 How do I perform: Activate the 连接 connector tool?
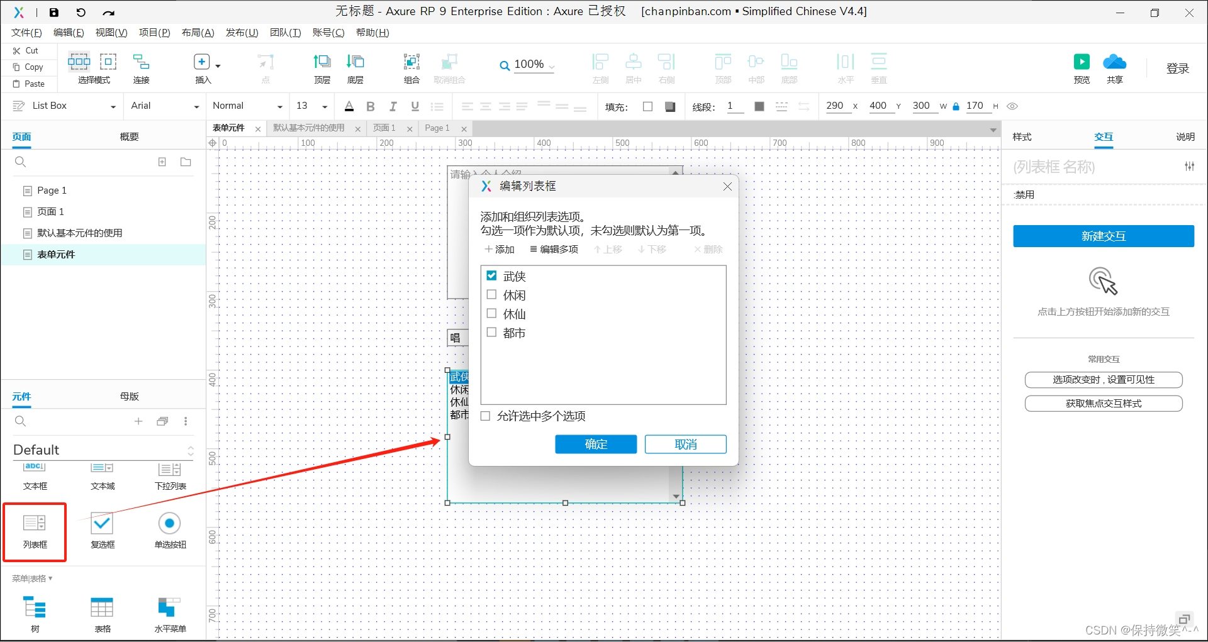click(141, 62)
